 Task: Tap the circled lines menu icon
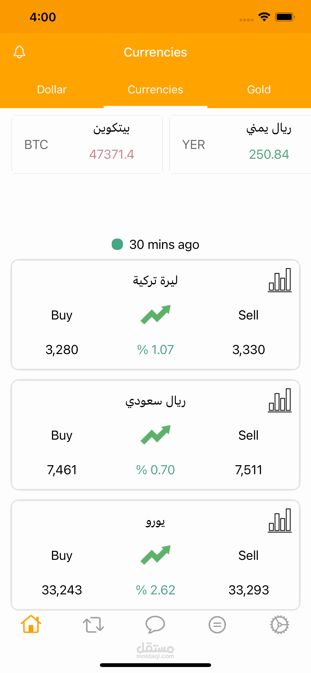coord(217,625)
